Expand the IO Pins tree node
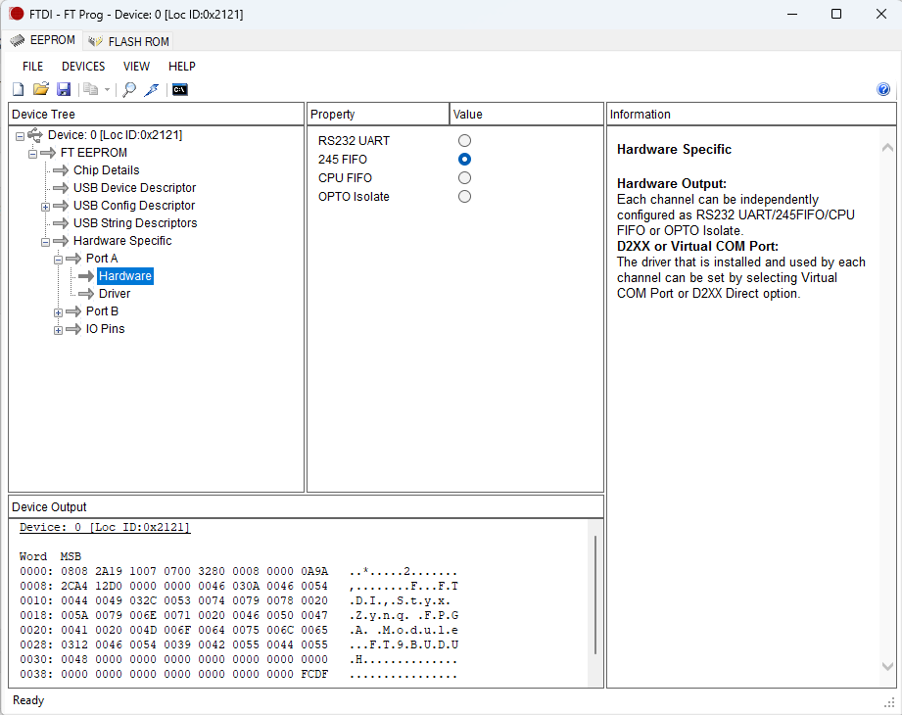This screenshot has height=715, width=902. [x=58, y=330]
